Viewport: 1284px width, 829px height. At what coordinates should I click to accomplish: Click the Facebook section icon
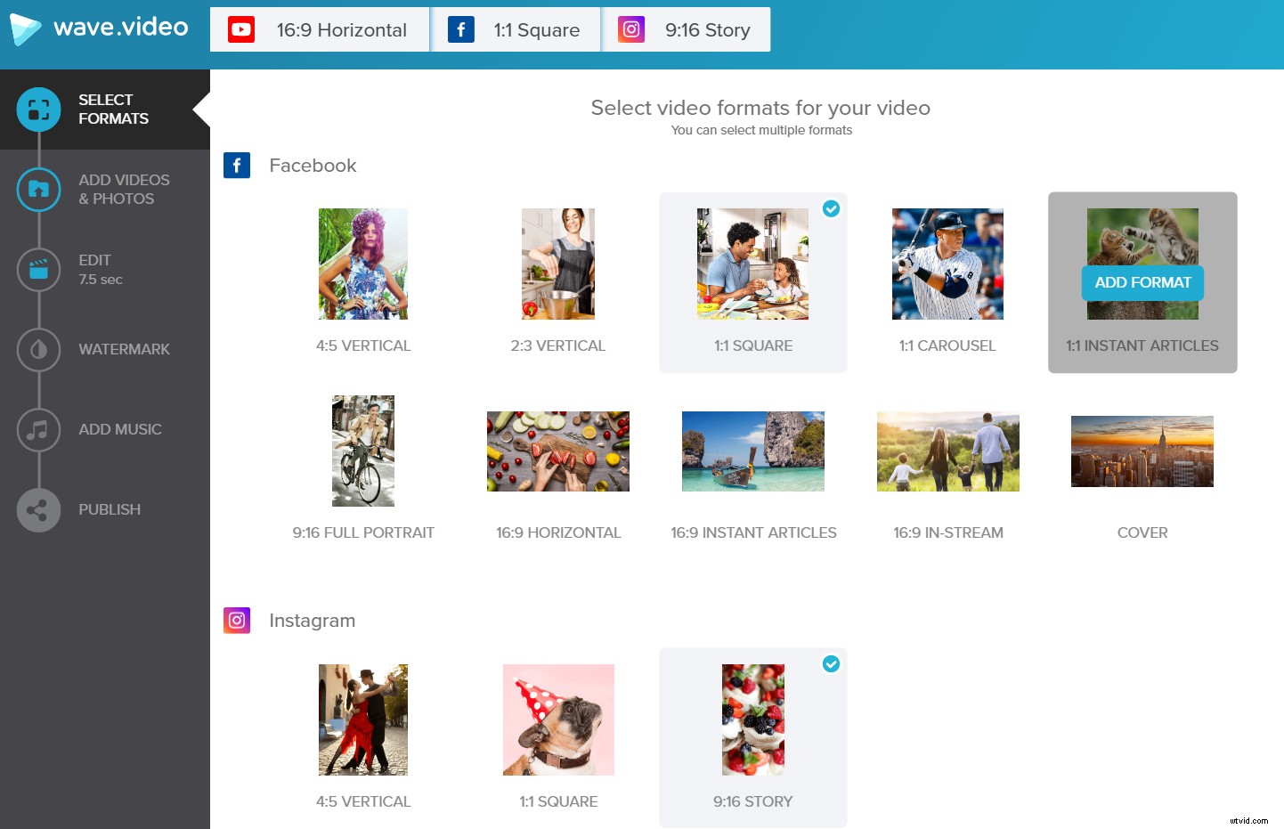(237, 165)
